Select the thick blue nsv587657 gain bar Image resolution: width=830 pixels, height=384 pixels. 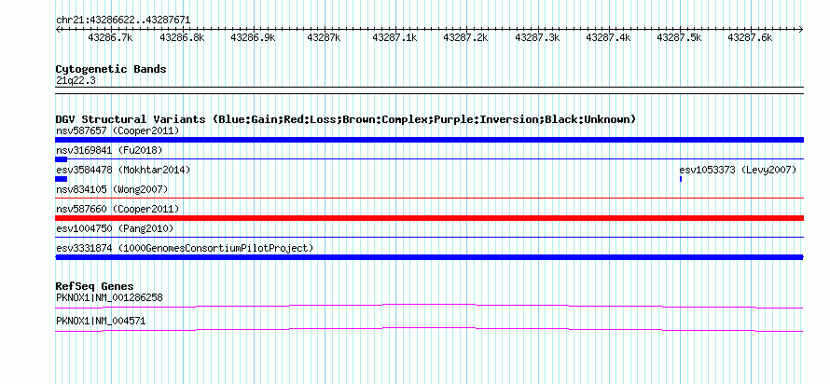point(429,140)
